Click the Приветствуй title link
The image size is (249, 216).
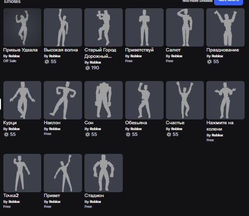pos(139,50)
